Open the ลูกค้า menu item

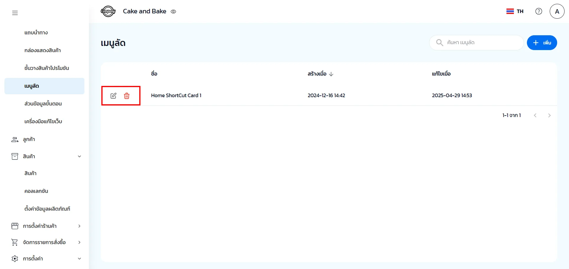coord(29,140)
